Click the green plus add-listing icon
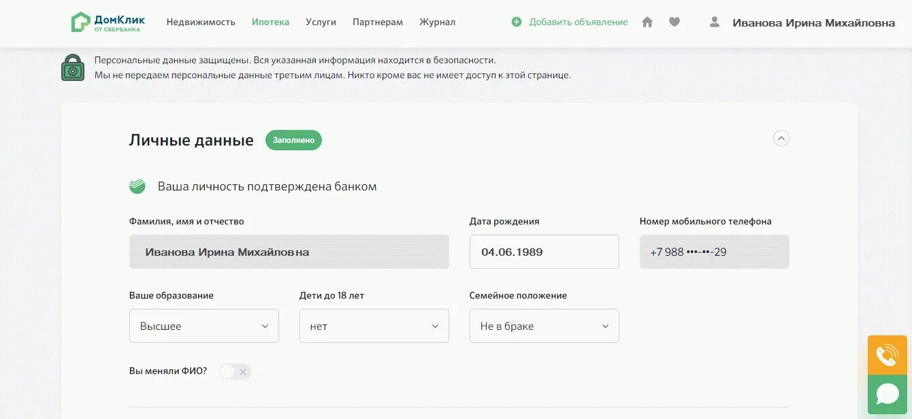 coord(517,22)
